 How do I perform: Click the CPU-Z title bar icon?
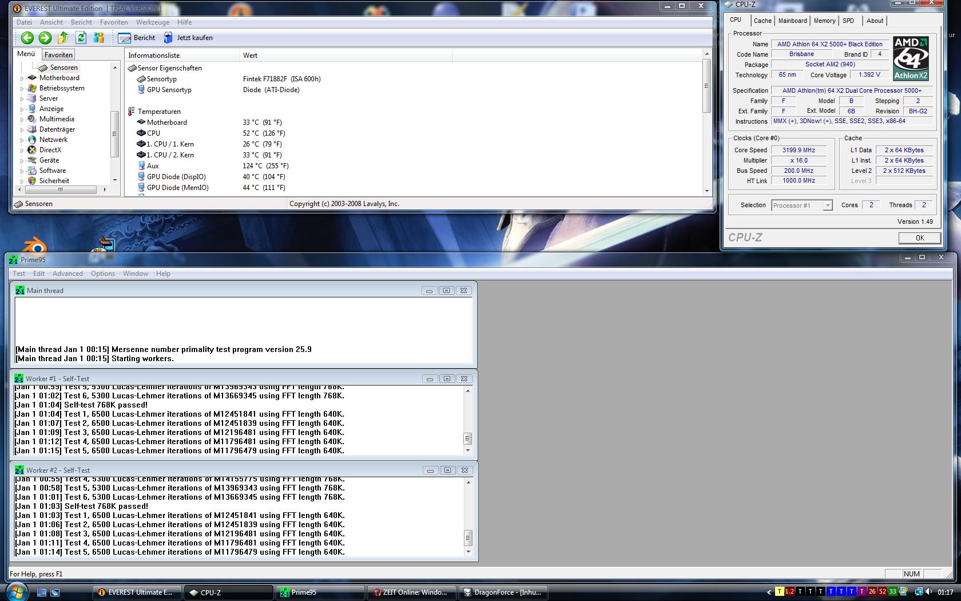pos(728,4)
